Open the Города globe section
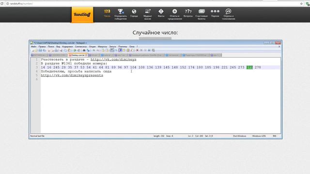 (x=134, y=13)
